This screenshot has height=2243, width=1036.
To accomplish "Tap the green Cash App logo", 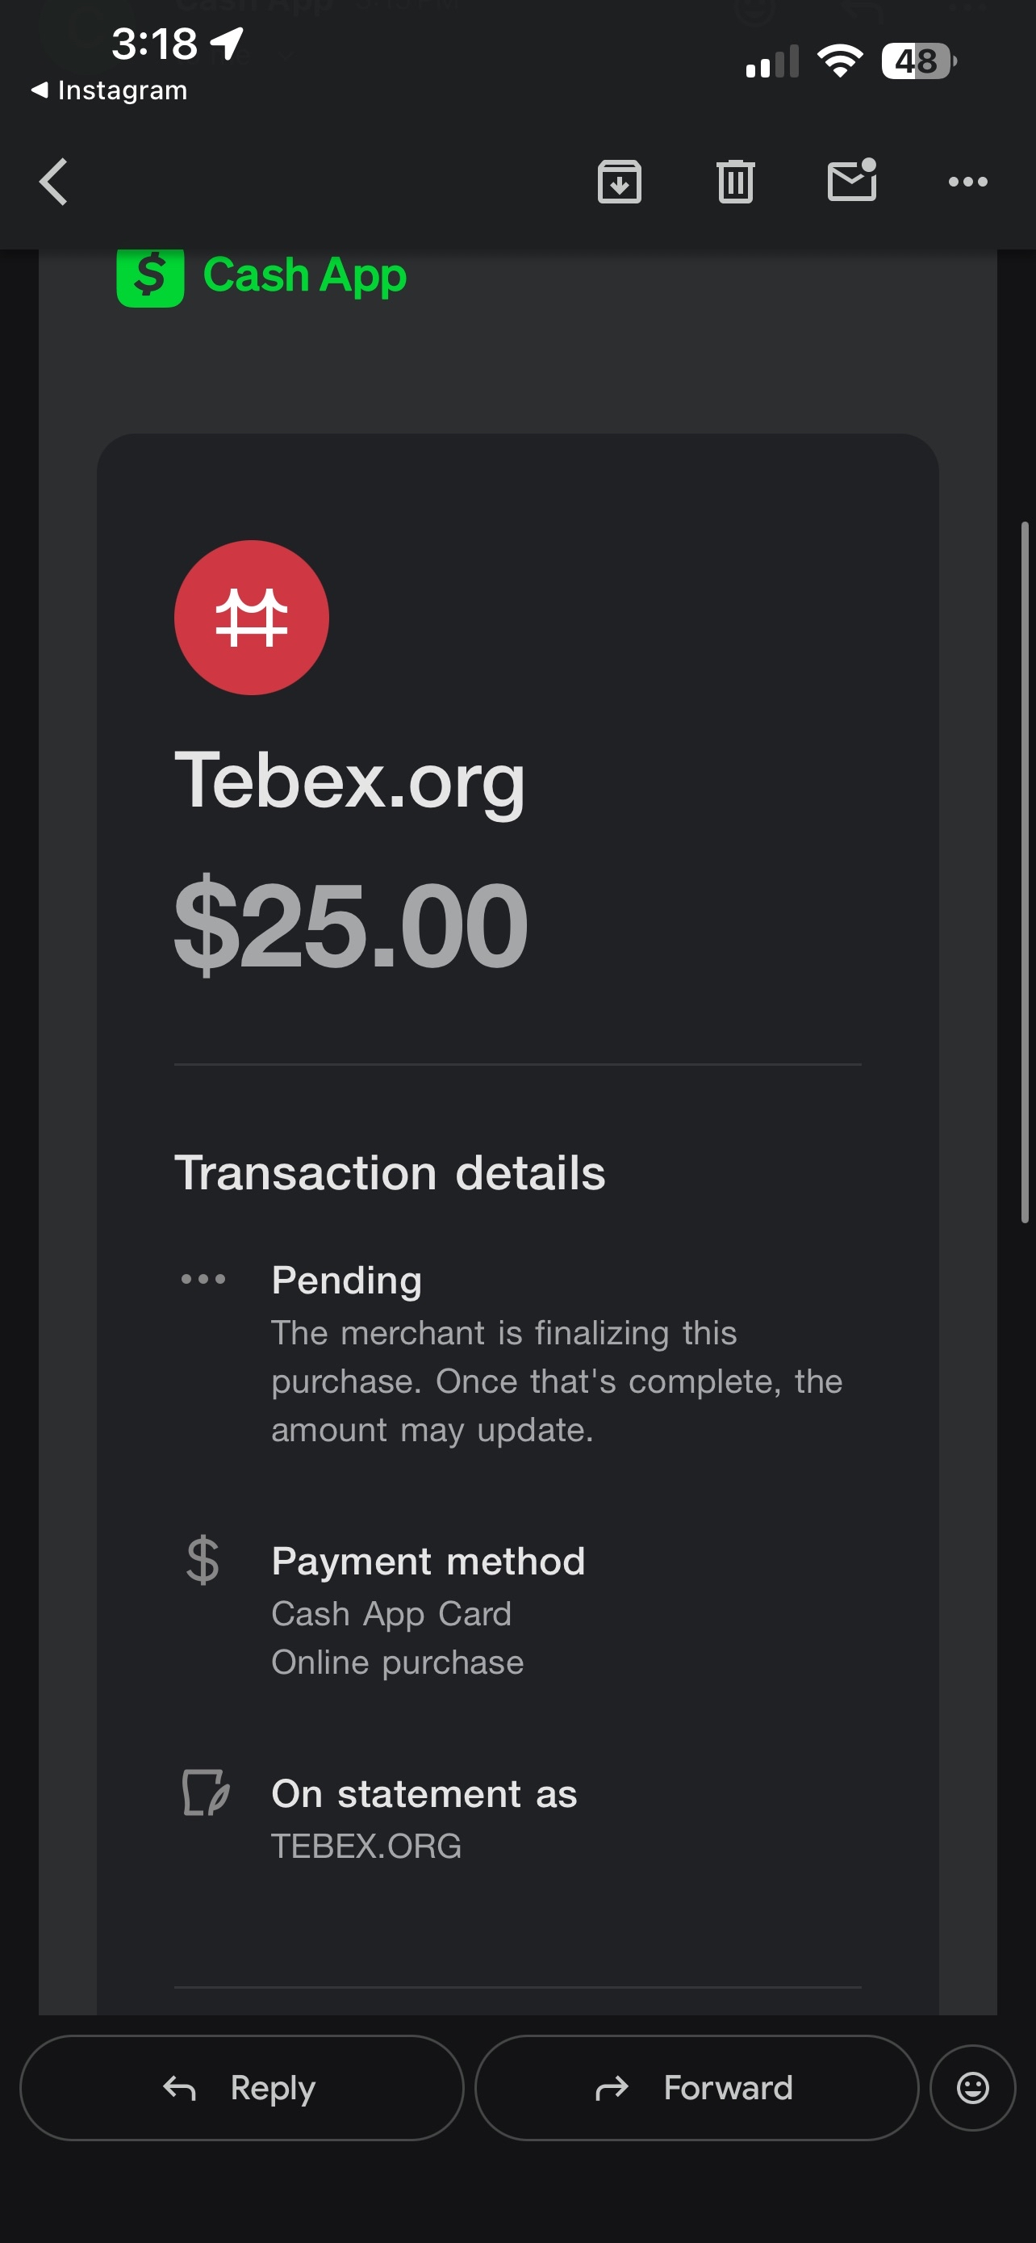I will (x=262, y=276).
